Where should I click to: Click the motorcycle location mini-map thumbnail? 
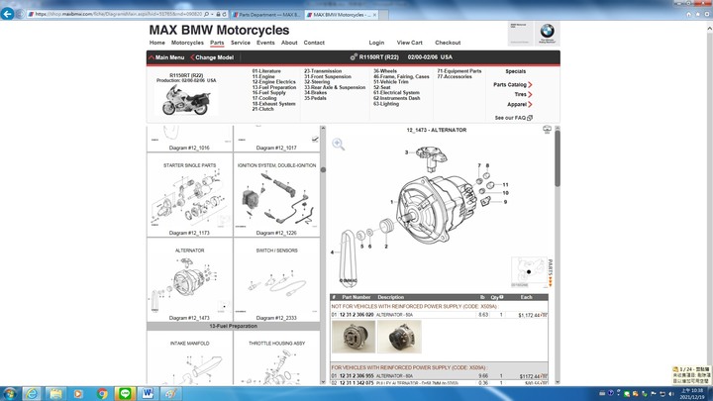pyautogui.click(x=529, y=271)
